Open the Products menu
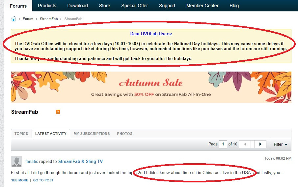Screen dimensions: 298x187 [47, 6]
